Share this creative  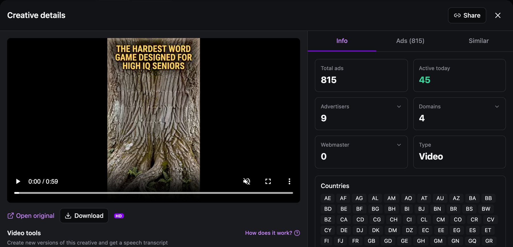click(x=467, y=15)
